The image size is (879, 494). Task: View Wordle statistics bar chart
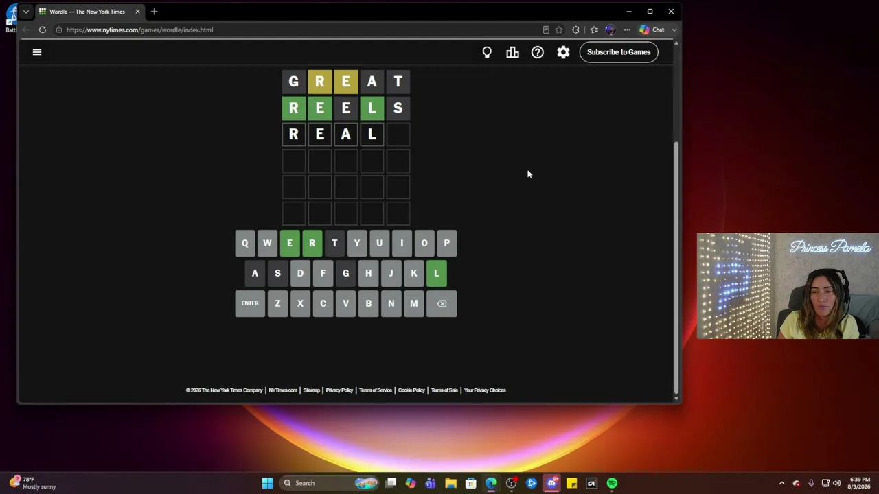(512, 52)
